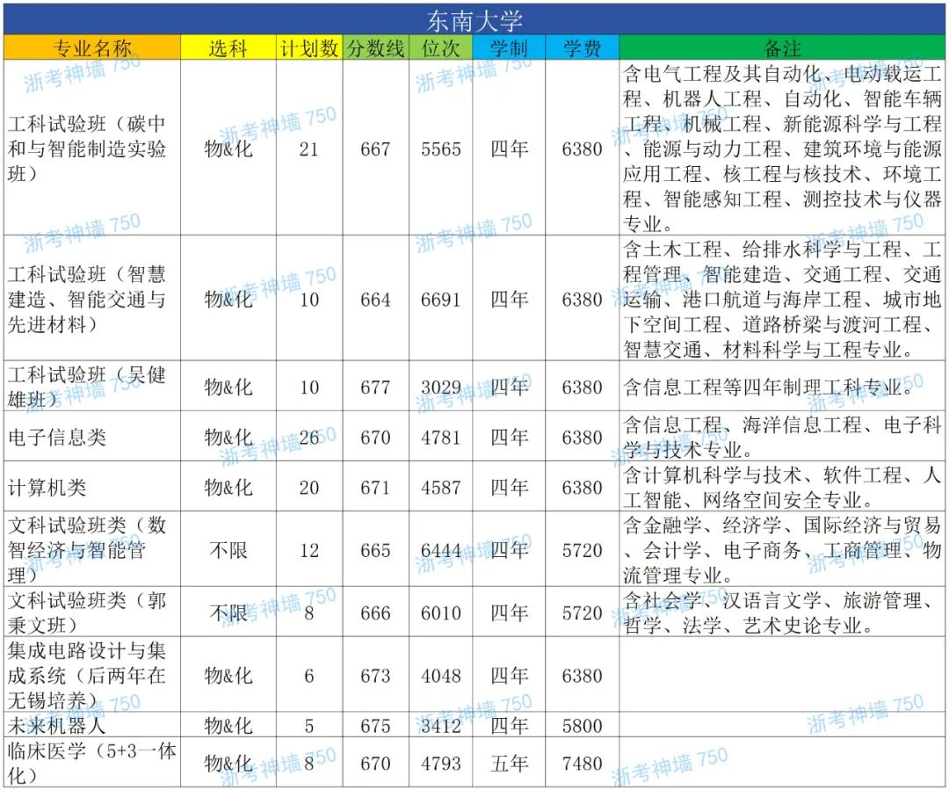Click remark beginning 含信息工程、海洋信息工程
This screenshot has height=790, width=949.
782,437
